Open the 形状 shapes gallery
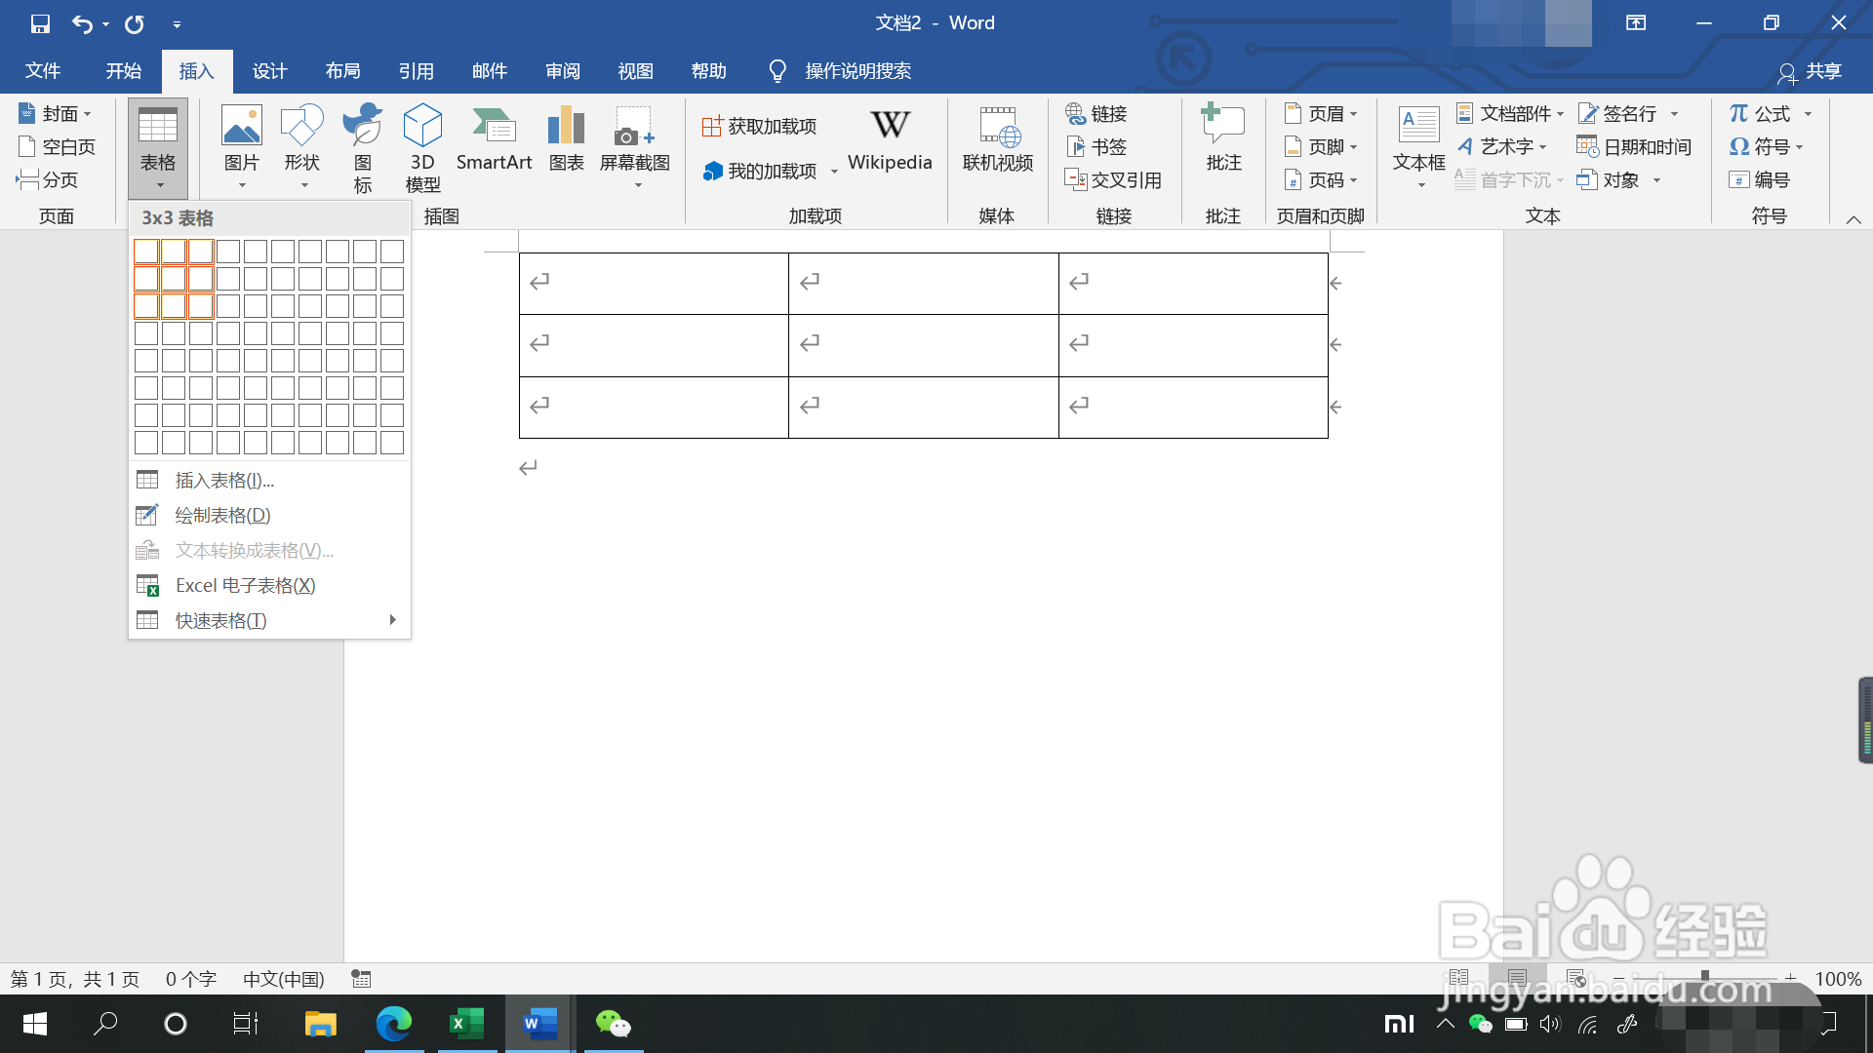 (x=302, y=146)
